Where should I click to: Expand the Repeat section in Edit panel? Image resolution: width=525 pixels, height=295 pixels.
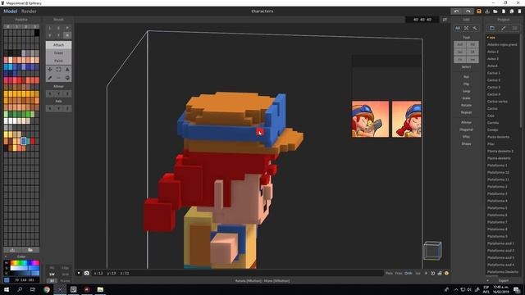click(x=466, y=112)
